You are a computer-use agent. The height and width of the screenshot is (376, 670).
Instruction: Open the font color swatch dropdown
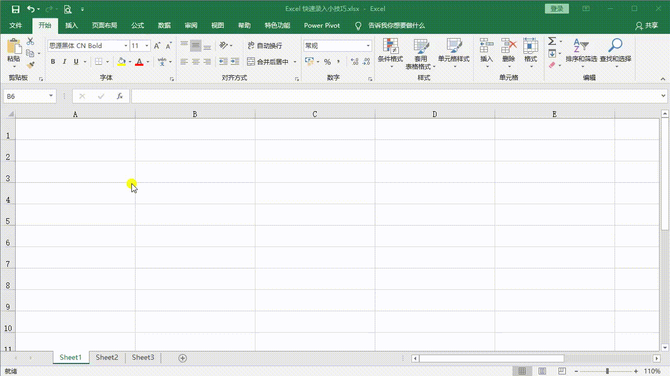coord(147,62)
